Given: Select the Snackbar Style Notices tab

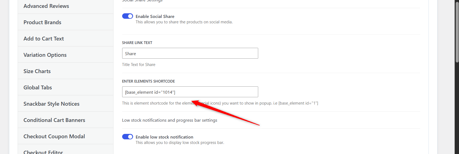Looking at the screenshot, I should (x=66, y=104).
